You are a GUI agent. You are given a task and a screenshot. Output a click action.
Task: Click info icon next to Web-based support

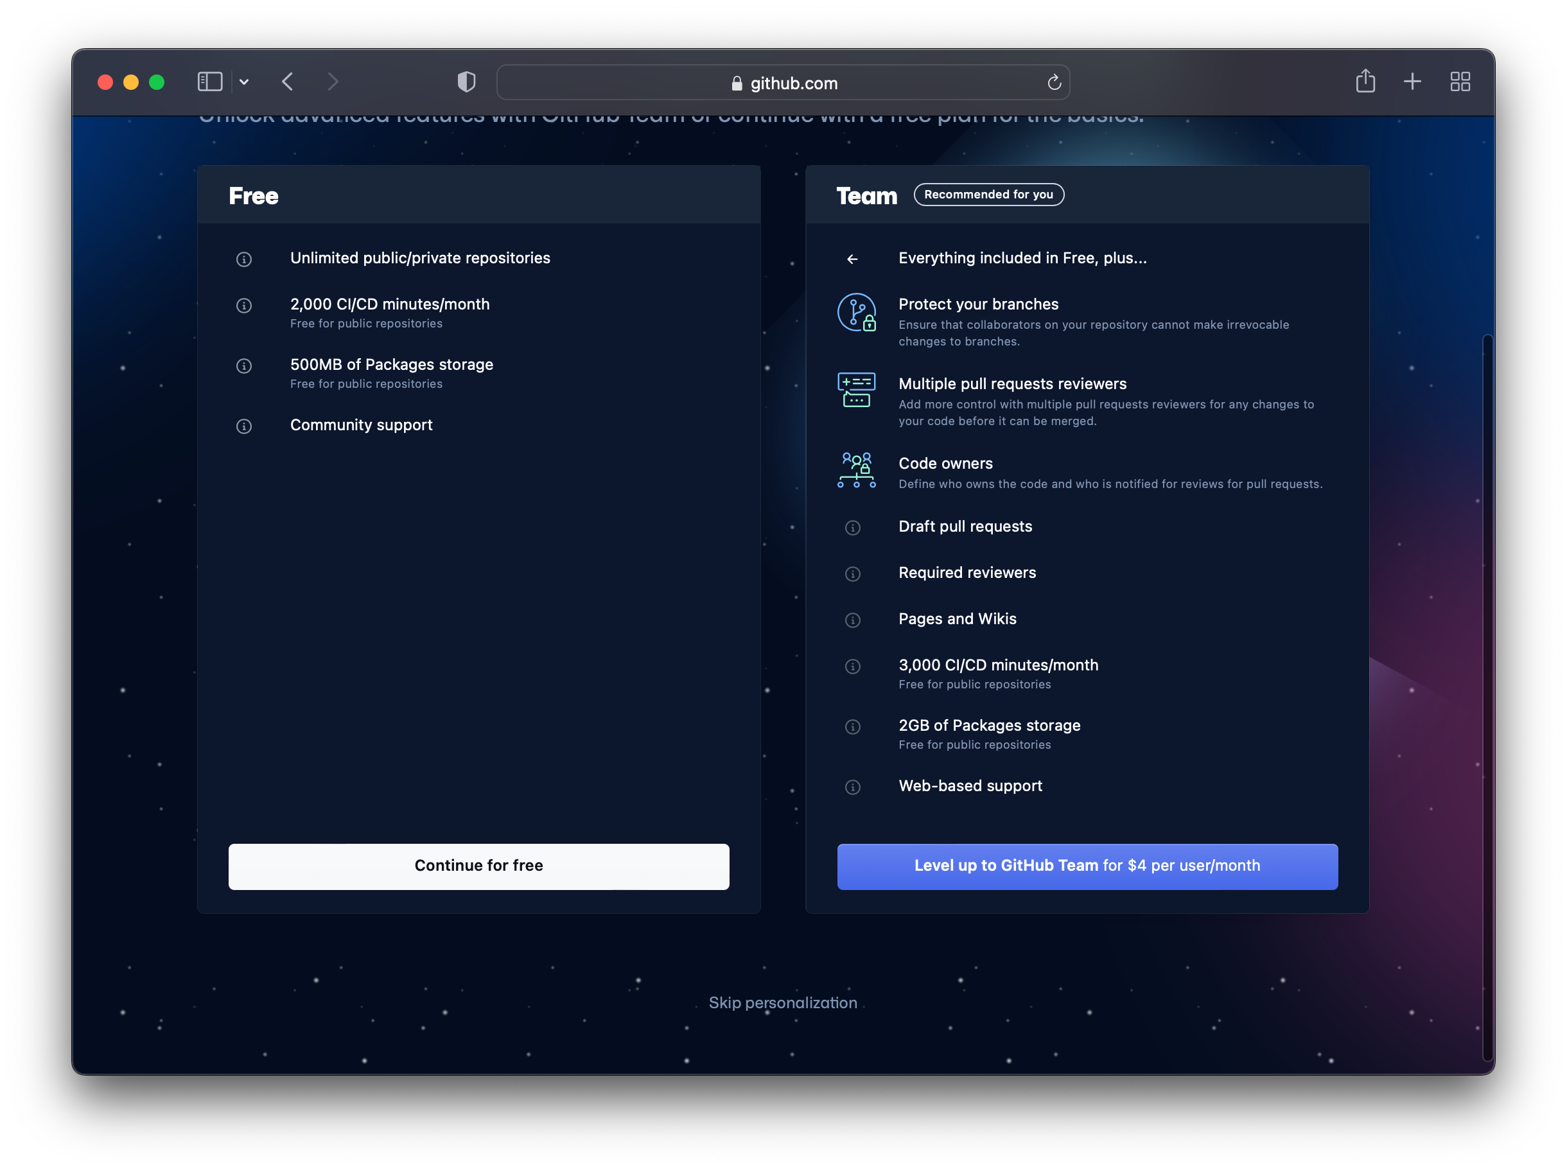click(x=853, y=787)
